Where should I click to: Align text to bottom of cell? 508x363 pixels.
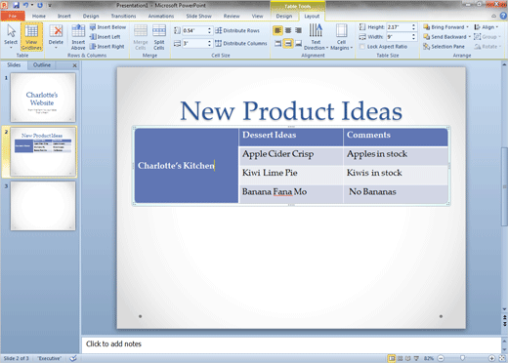[x=298, y=43]
